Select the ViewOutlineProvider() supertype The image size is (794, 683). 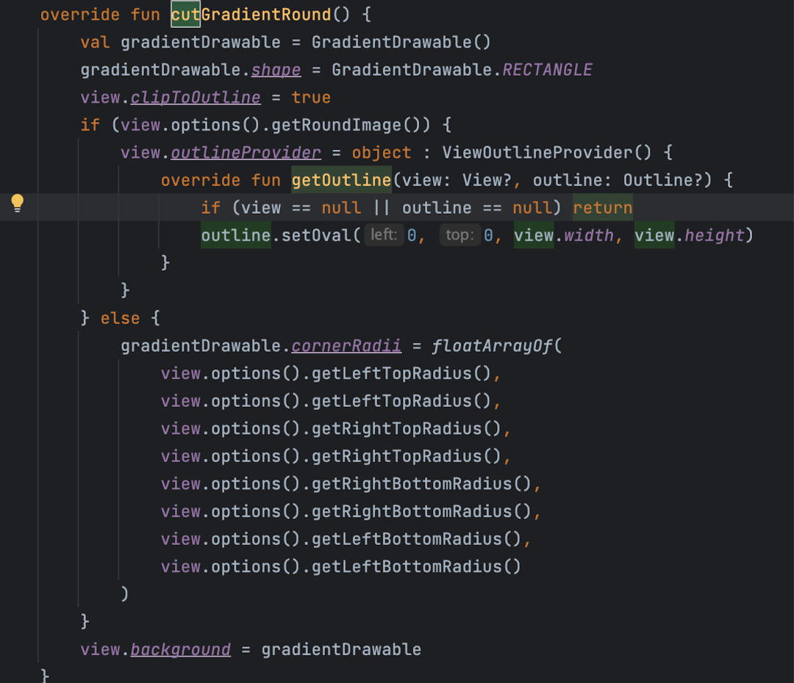547,153
